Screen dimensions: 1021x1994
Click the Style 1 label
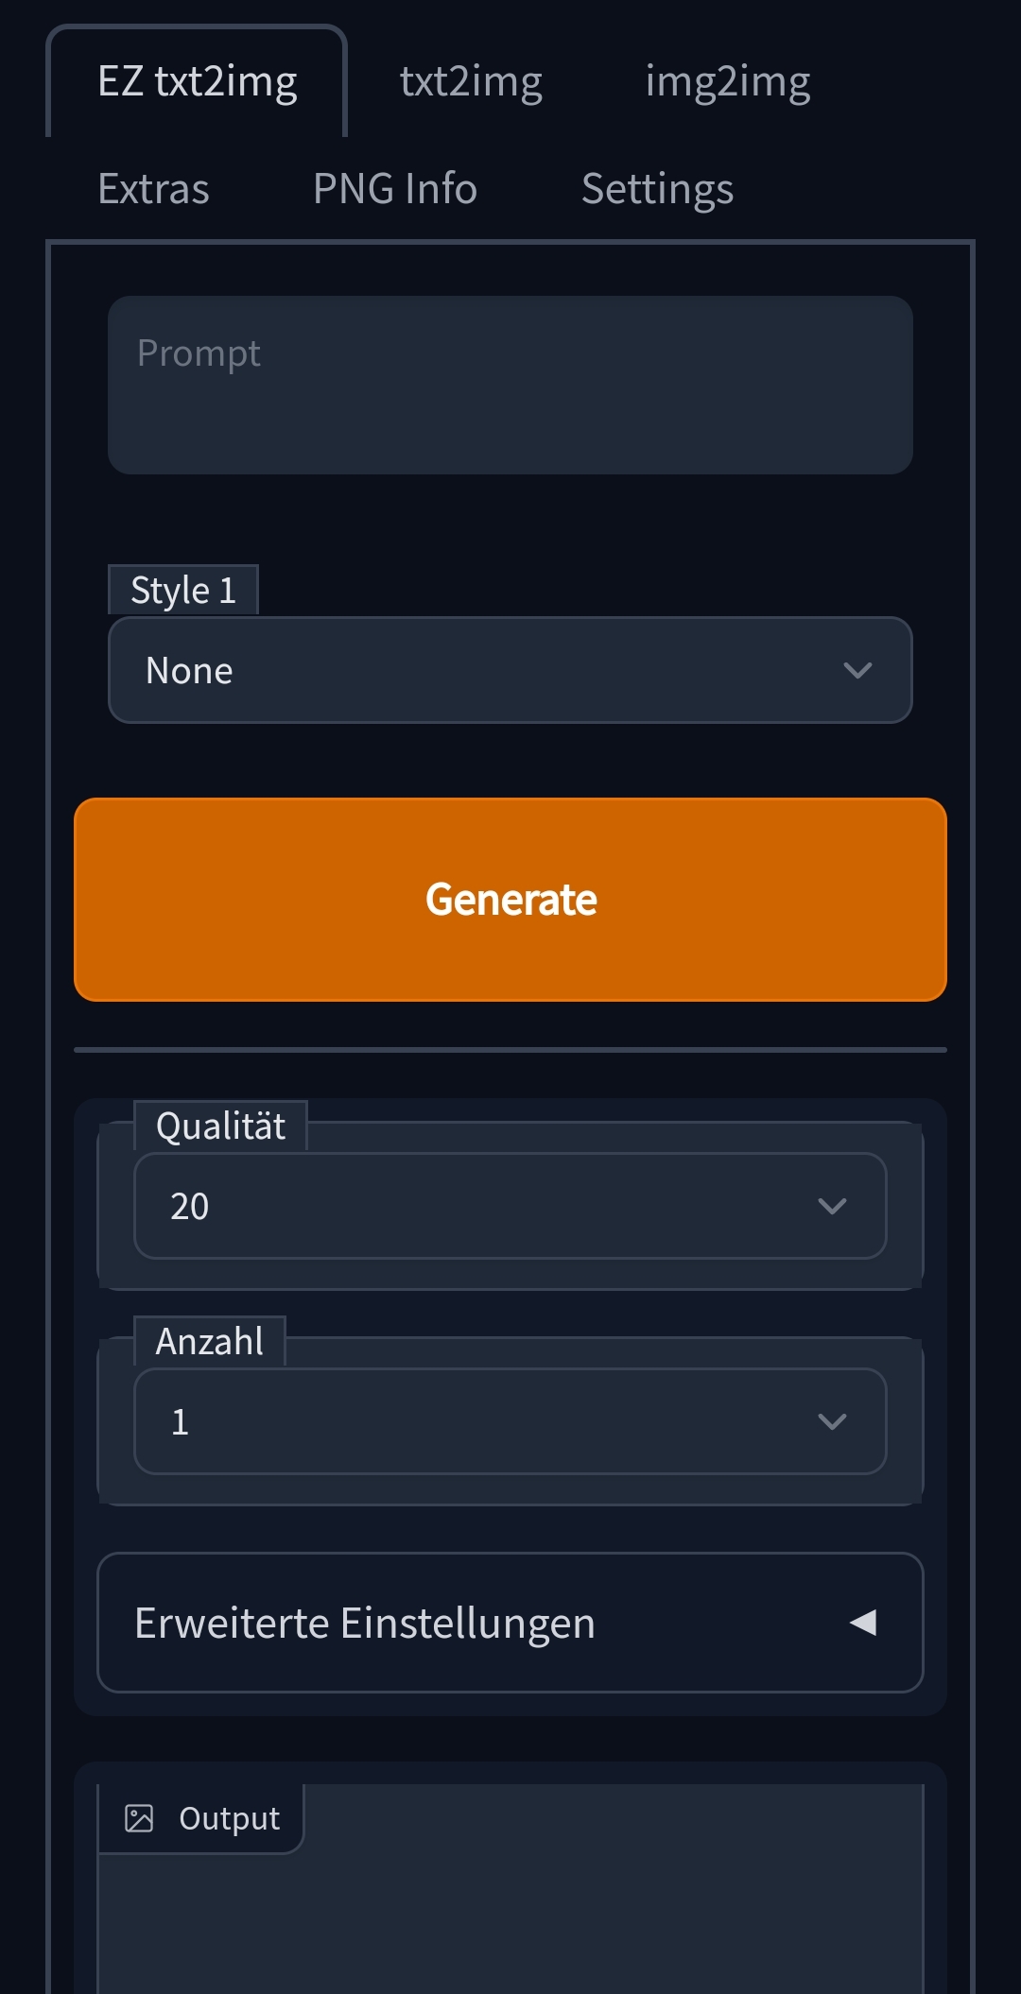click(x=183, y=589)
